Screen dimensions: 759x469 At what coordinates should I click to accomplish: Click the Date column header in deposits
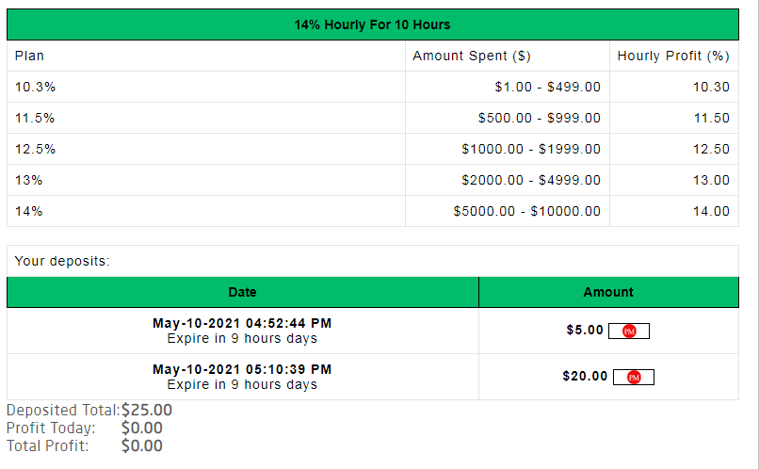(242, 292)
